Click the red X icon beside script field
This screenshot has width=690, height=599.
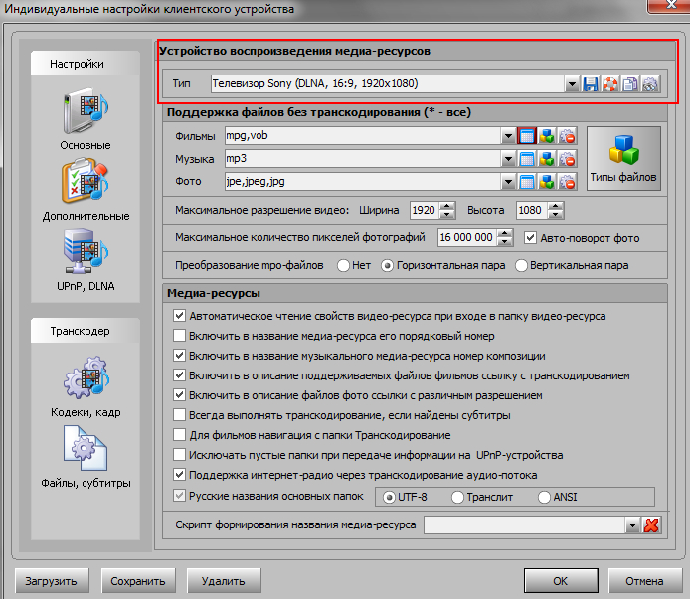pos(652,525)
